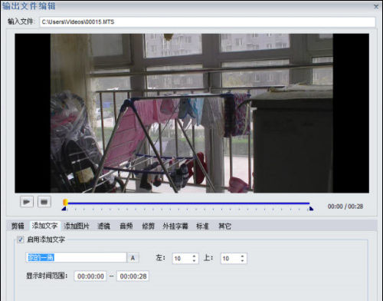Close the 输出文件编辑 dialog
The image size is (383, 301).
click(x=376, y=7)
